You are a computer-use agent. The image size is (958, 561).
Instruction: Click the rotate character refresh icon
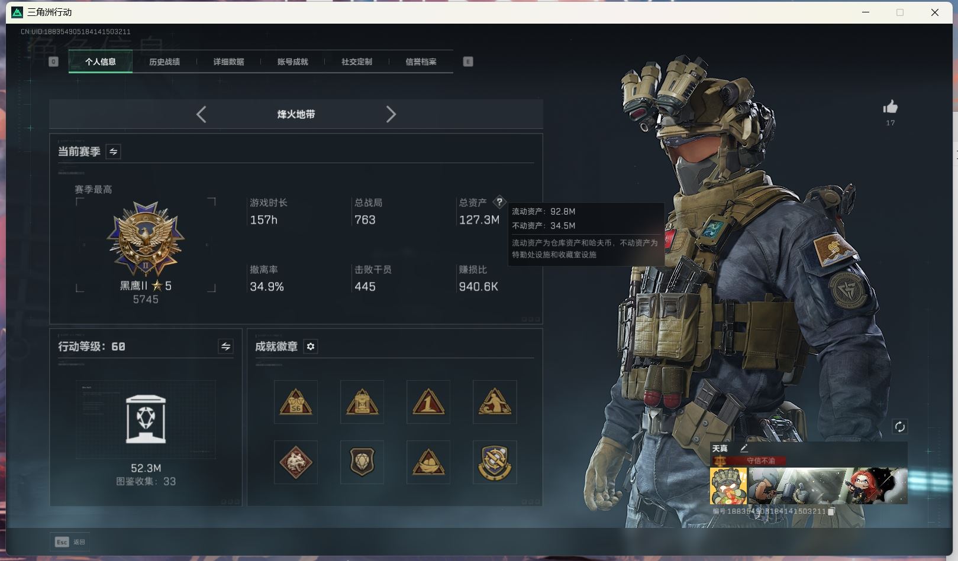(899, 427)
